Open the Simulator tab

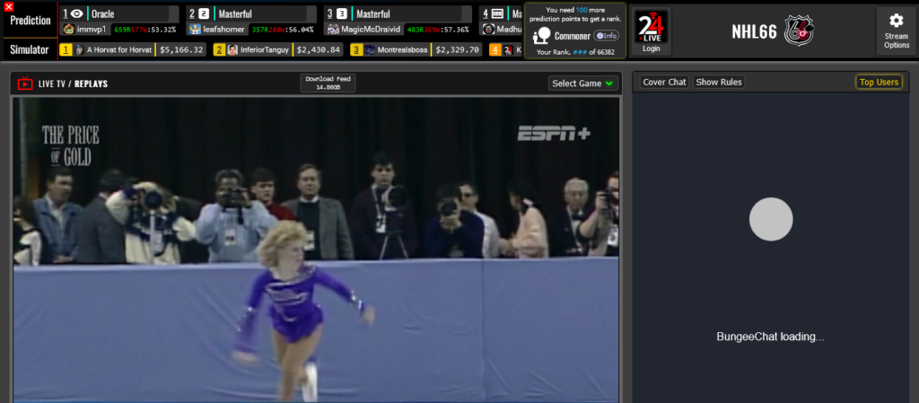30,49
